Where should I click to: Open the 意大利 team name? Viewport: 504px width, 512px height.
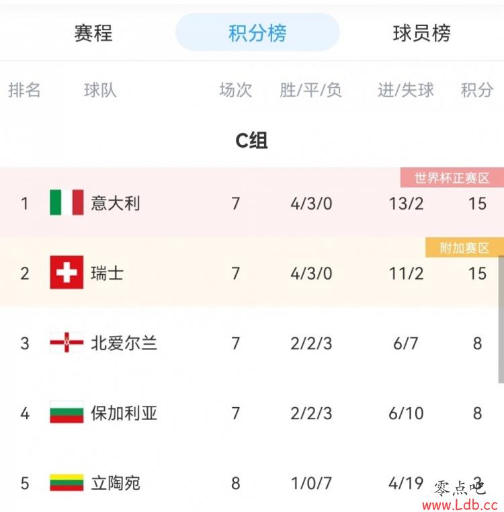[x=116, y=203]
